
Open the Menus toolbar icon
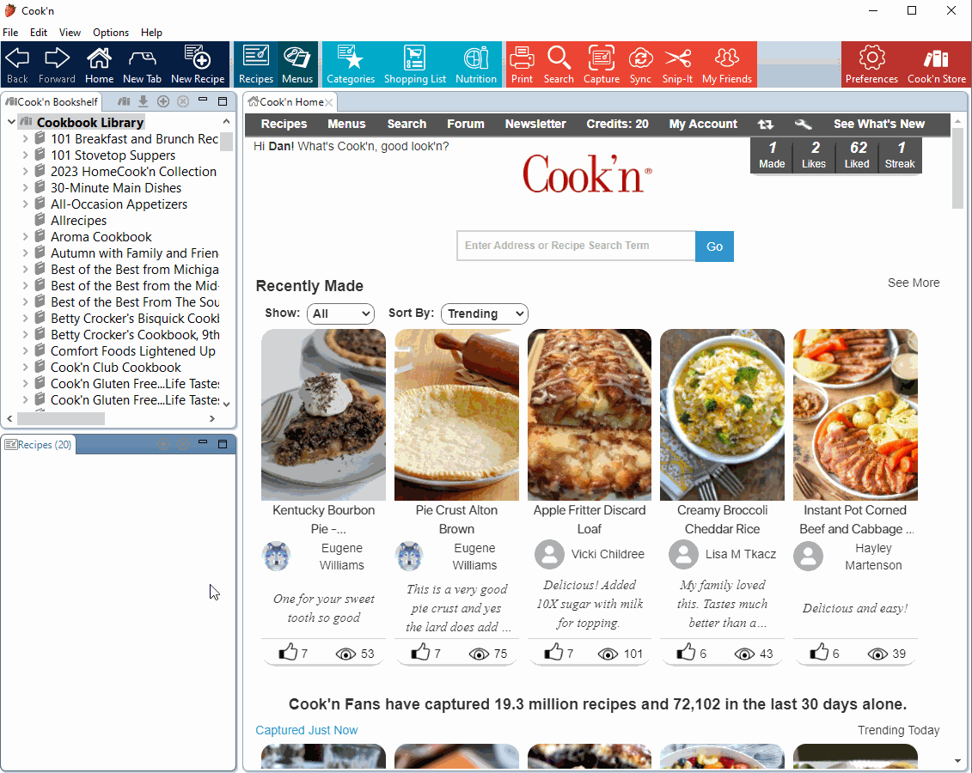click(297, 64)
